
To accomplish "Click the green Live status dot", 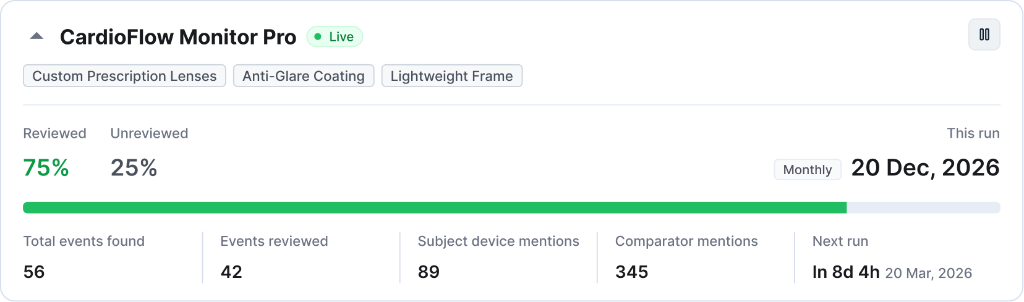I will (x=318, y=36).
